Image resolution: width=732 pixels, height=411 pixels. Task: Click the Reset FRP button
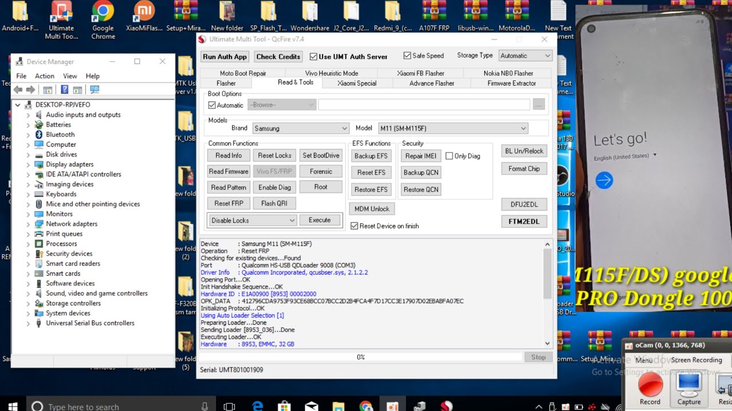pos(229,203)
